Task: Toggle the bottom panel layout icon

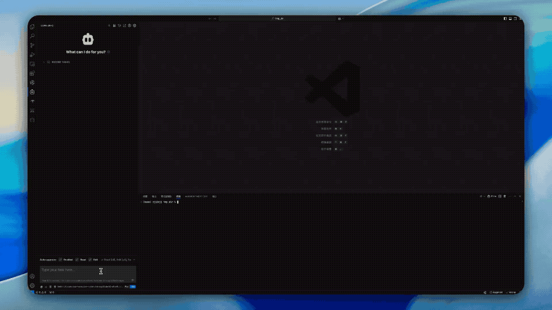Action: 510,19
